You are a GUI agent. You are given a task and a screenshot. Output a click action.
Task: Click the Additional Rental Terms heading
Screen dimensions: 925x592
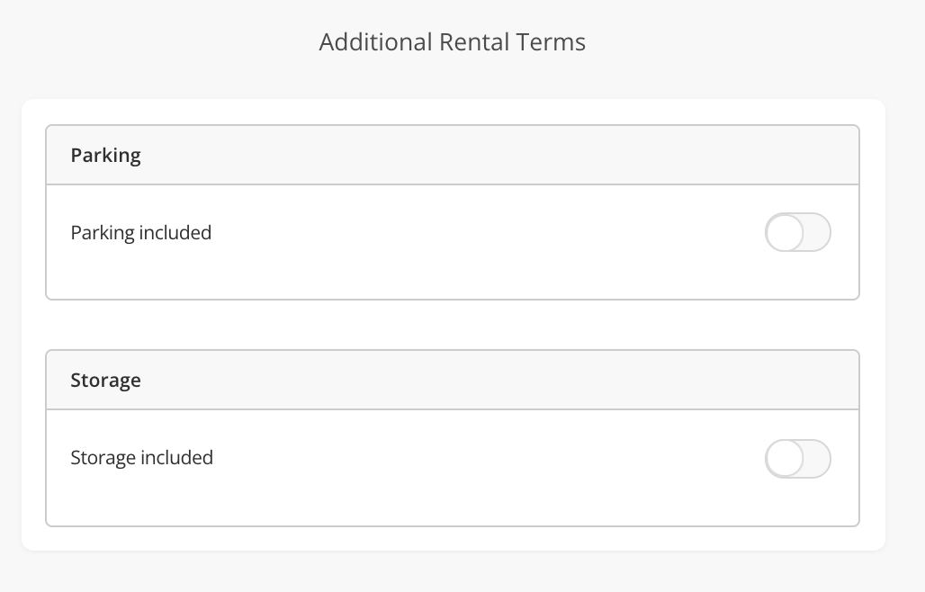(452, 41)
